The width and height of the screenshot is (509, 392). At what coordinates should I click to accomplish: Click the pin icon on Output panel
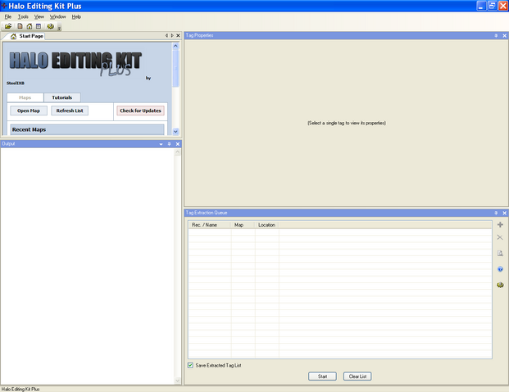coord(169,144)
